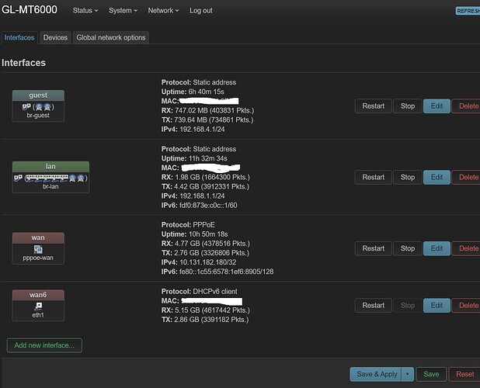
Task: Click the wan6 interface name header
Action: (38, 295)
